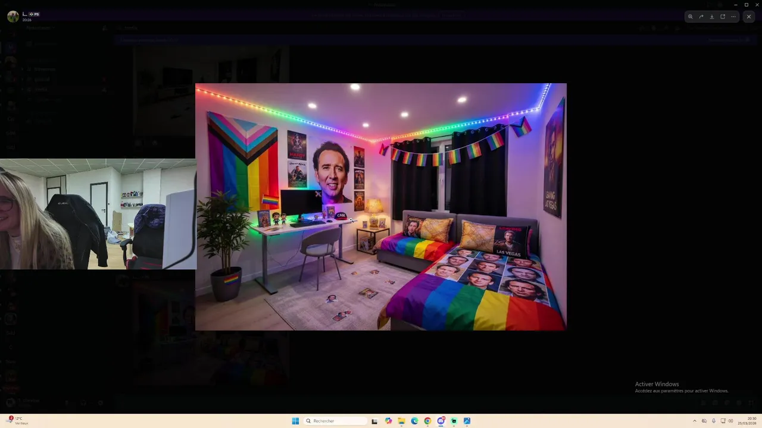
Task: Focus the Rechercher taskbar search box
Action: 335,421
